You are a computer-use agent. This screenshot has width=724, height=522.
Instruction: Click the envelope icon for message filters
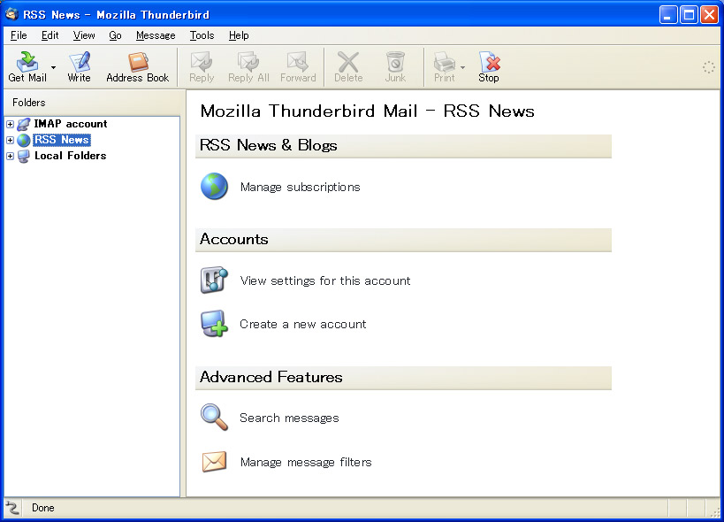click(x=214, y=462)
